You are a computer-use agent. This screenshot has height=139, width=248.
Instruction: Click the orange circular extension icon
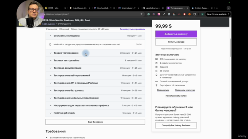click(189, 14)
